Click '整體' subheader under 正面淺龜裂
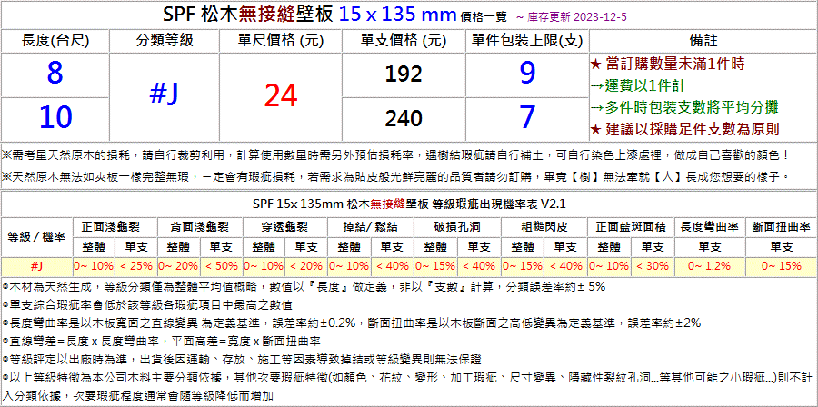 click(x=93, y=246)
